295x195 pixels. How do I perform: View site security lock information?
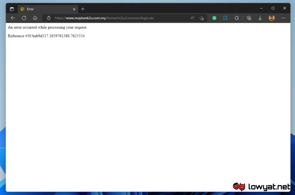[x=49, y=18]
